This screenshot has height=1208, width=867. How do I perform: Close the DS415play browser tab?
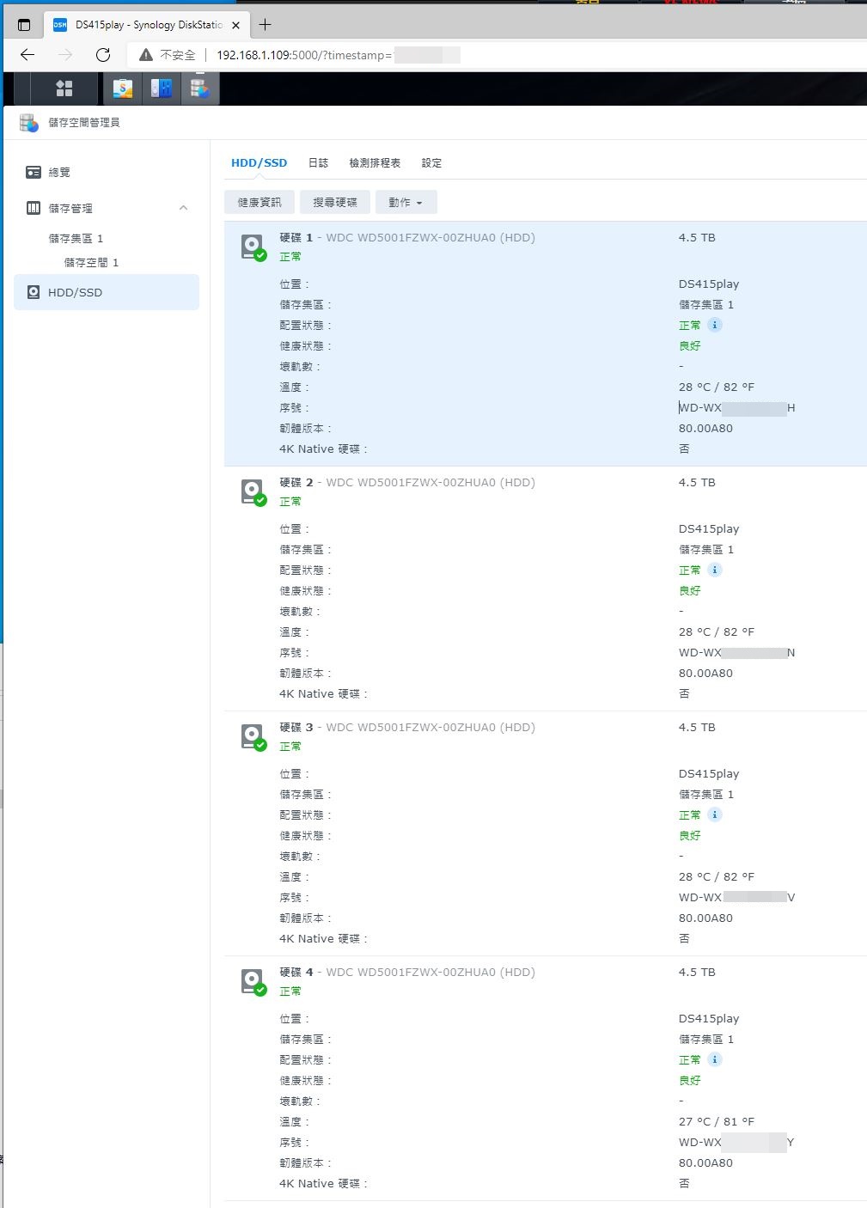pyautogui.click(x=235, y=25)
